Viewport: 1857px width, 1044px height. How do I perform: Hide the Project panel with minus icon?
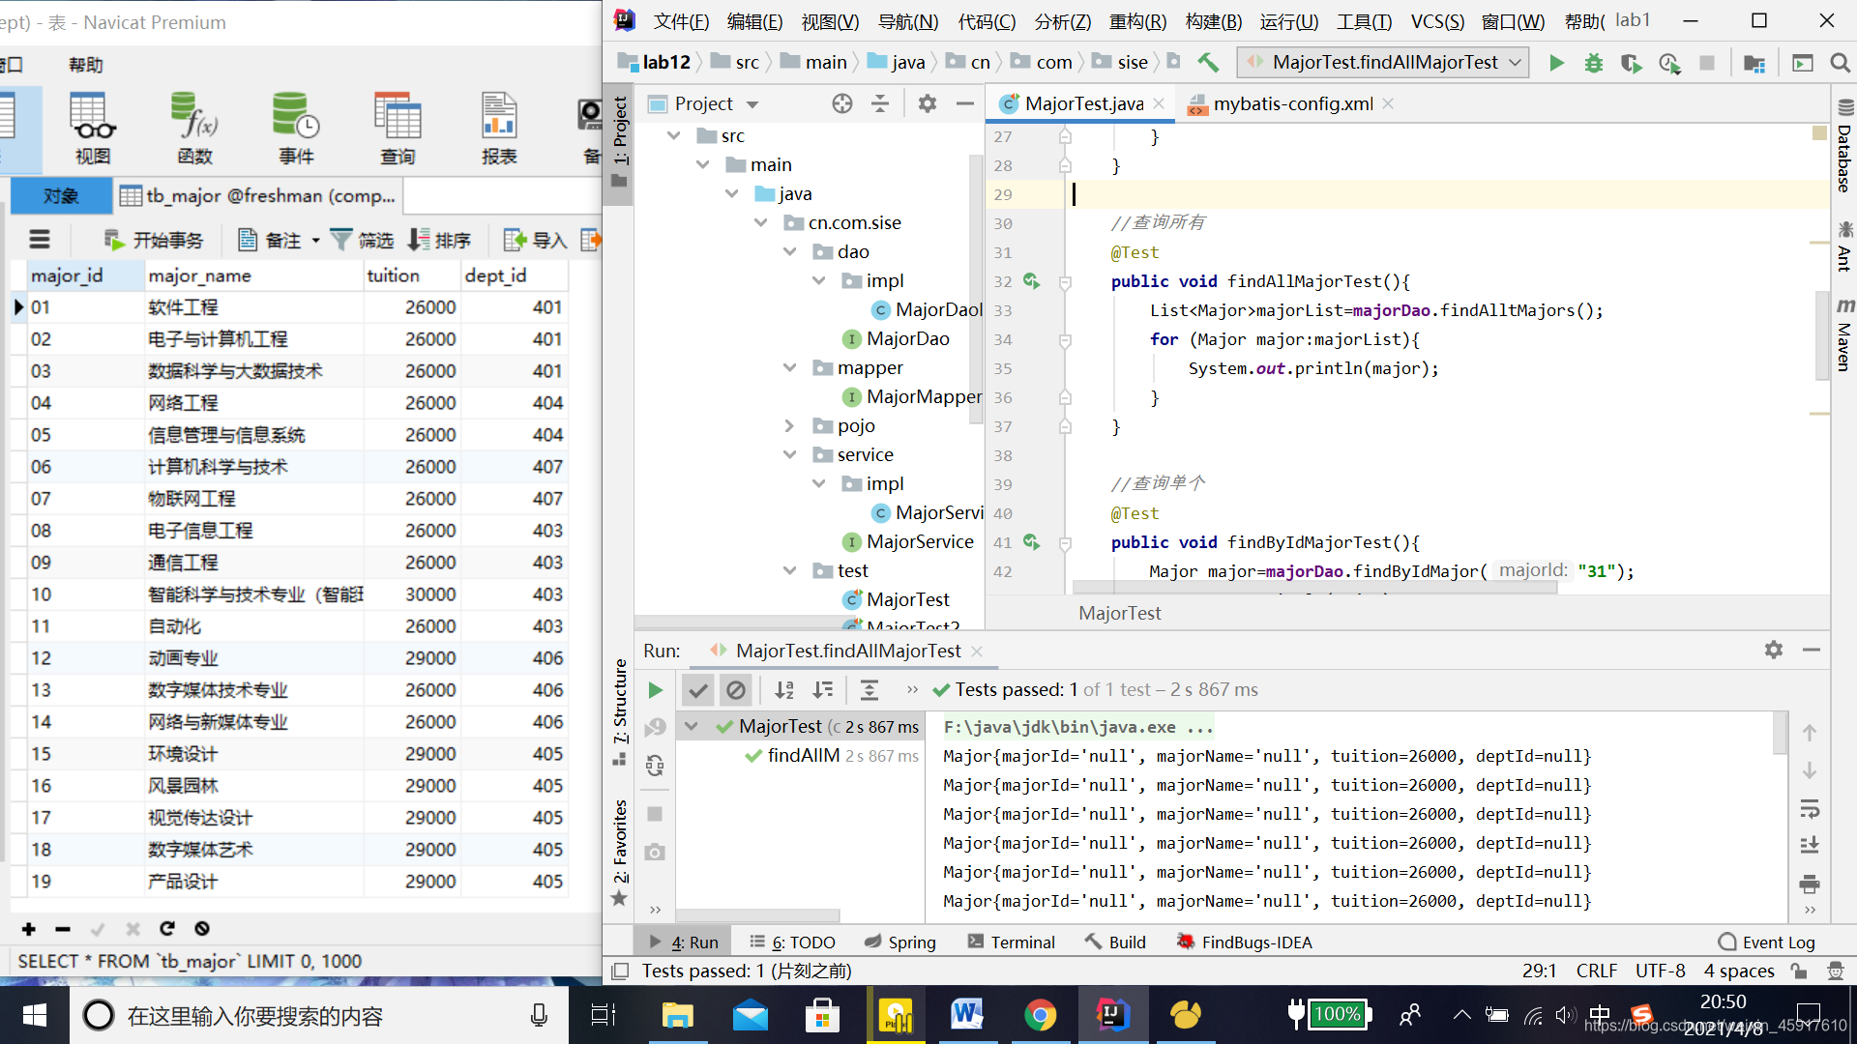click(964, 103)
